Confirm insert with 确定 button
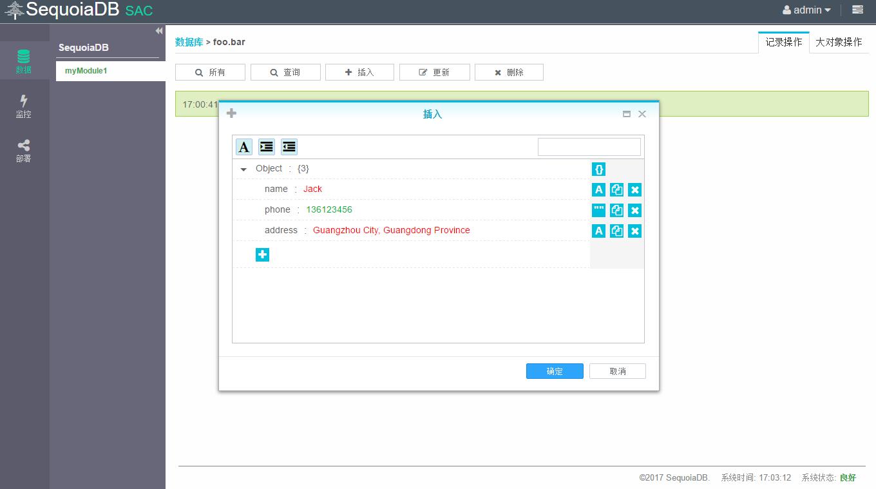The height and width of the screenshot is (489, 876). 555,371
